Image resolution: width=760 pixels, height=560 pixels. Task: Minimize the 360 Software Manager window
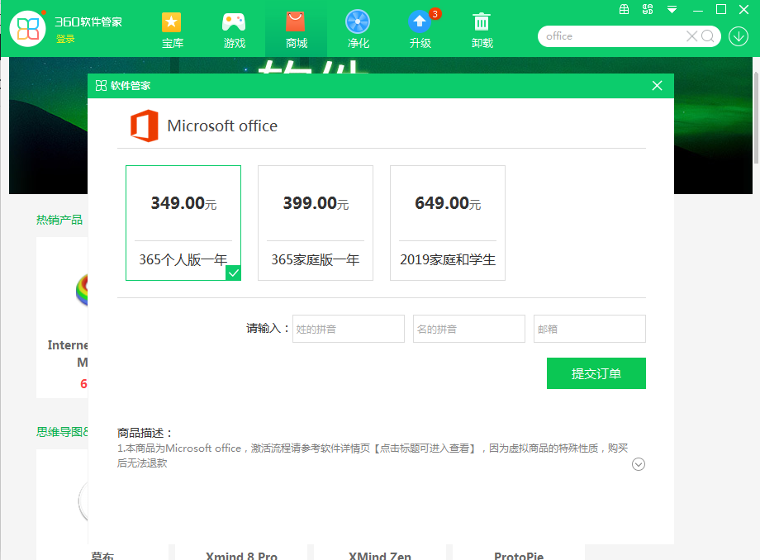click(698, 10)
